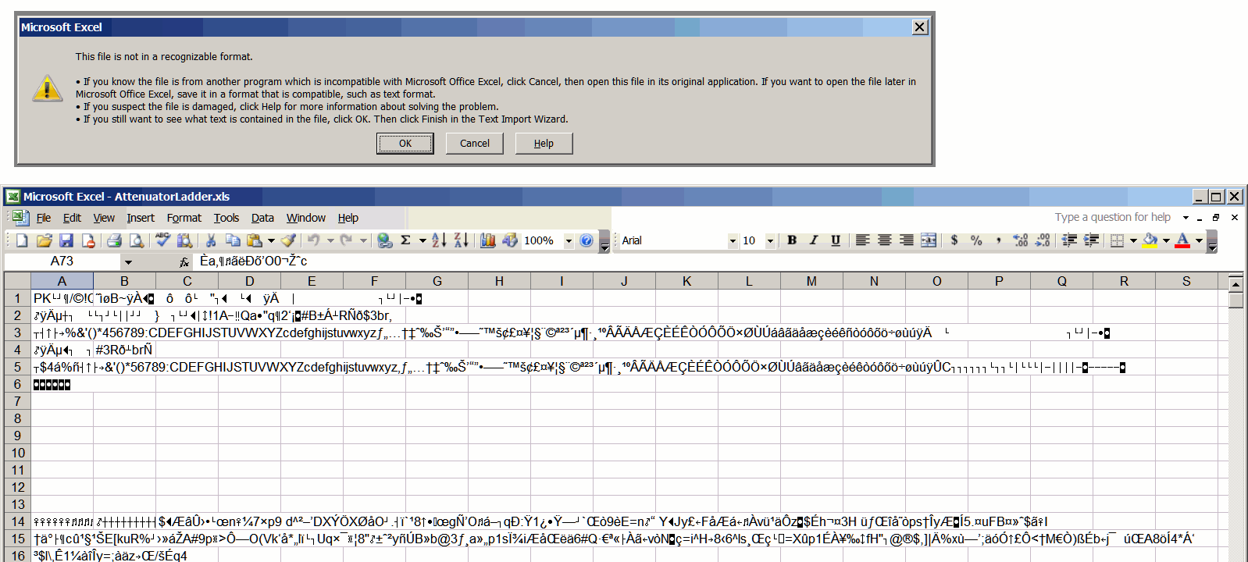
Task: Insert a hyperlink using the globe icon
Action: coord(384,240)
